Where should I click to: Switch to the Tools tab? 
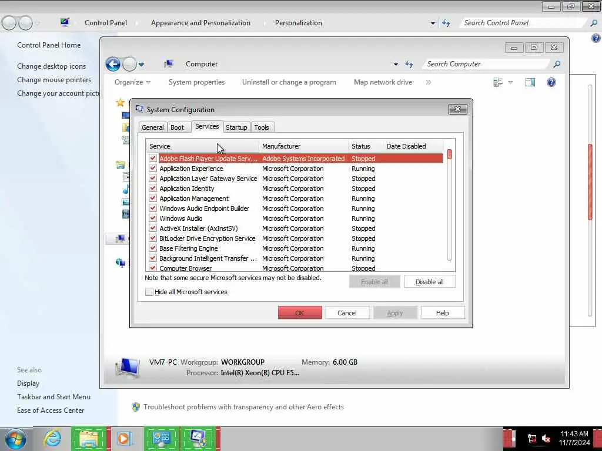[262, 127]
